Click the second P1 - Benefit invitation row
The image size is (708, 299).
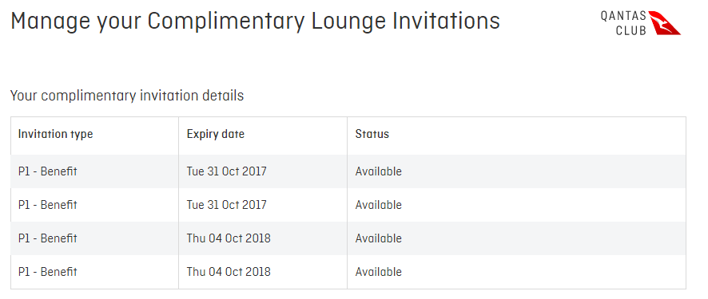(x=348, y=205)
